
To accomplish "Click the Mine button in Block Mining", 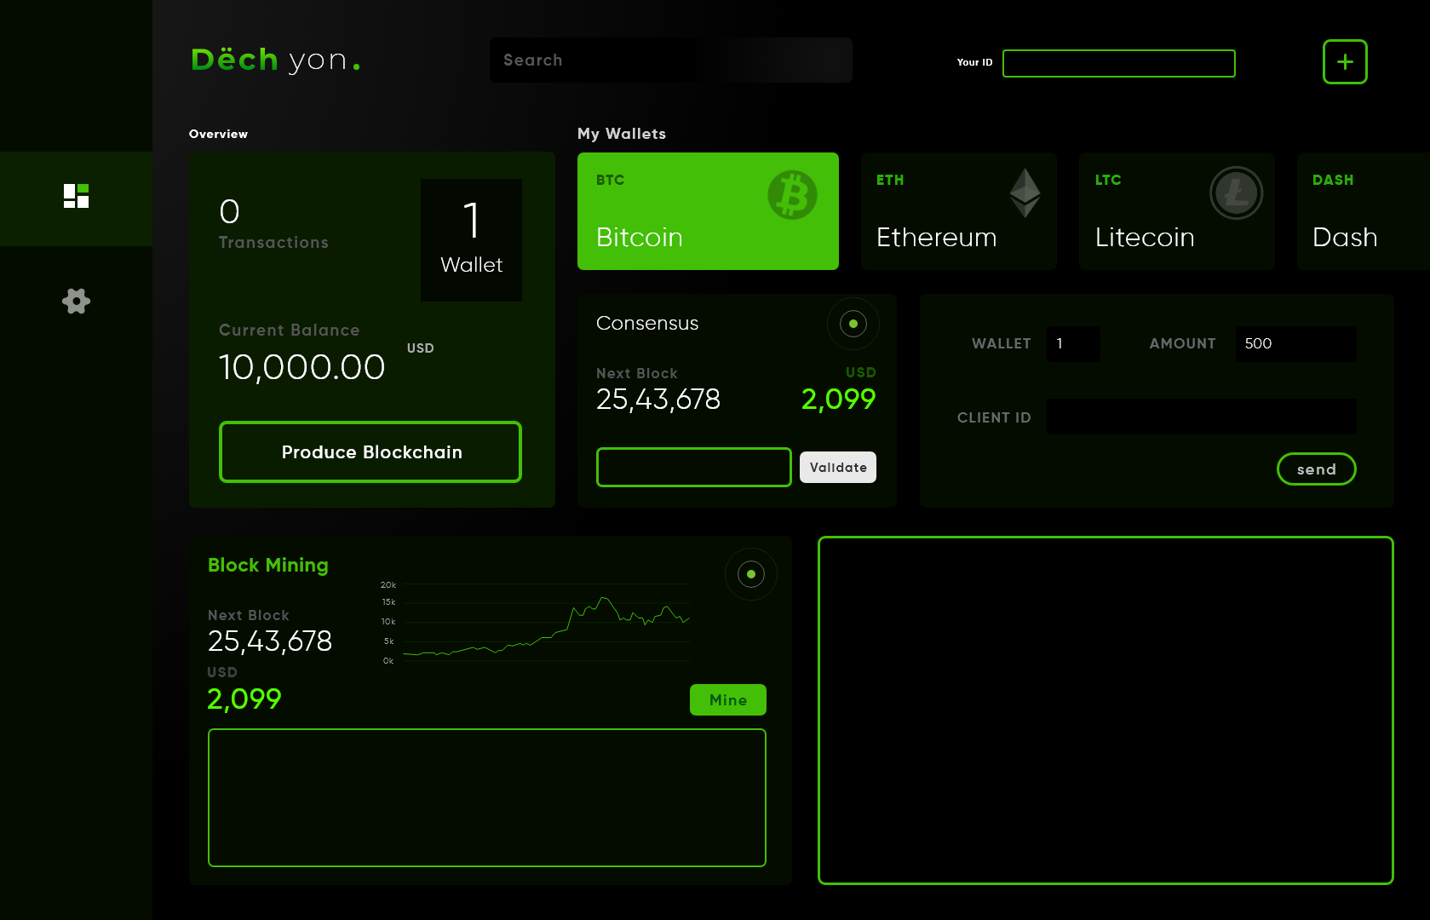I will click(727, 699).
